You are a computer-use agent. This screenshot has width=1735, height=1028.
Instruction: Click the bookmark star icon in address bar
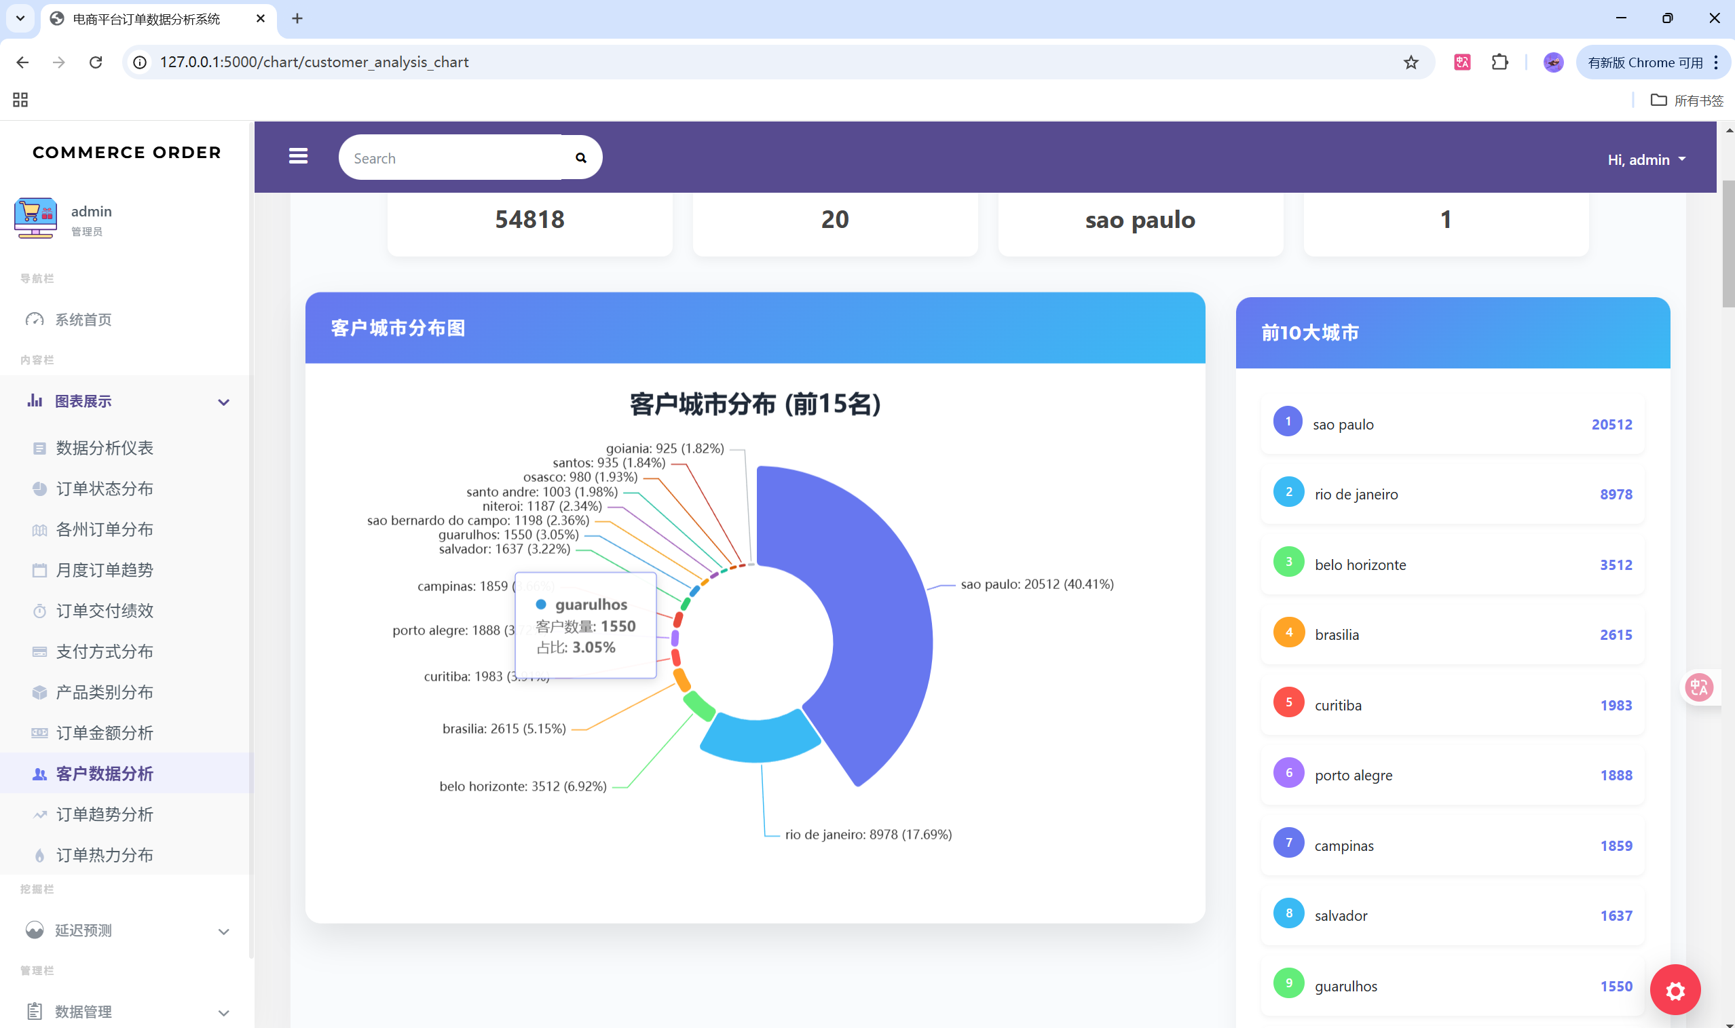[x=1411, y=62]
